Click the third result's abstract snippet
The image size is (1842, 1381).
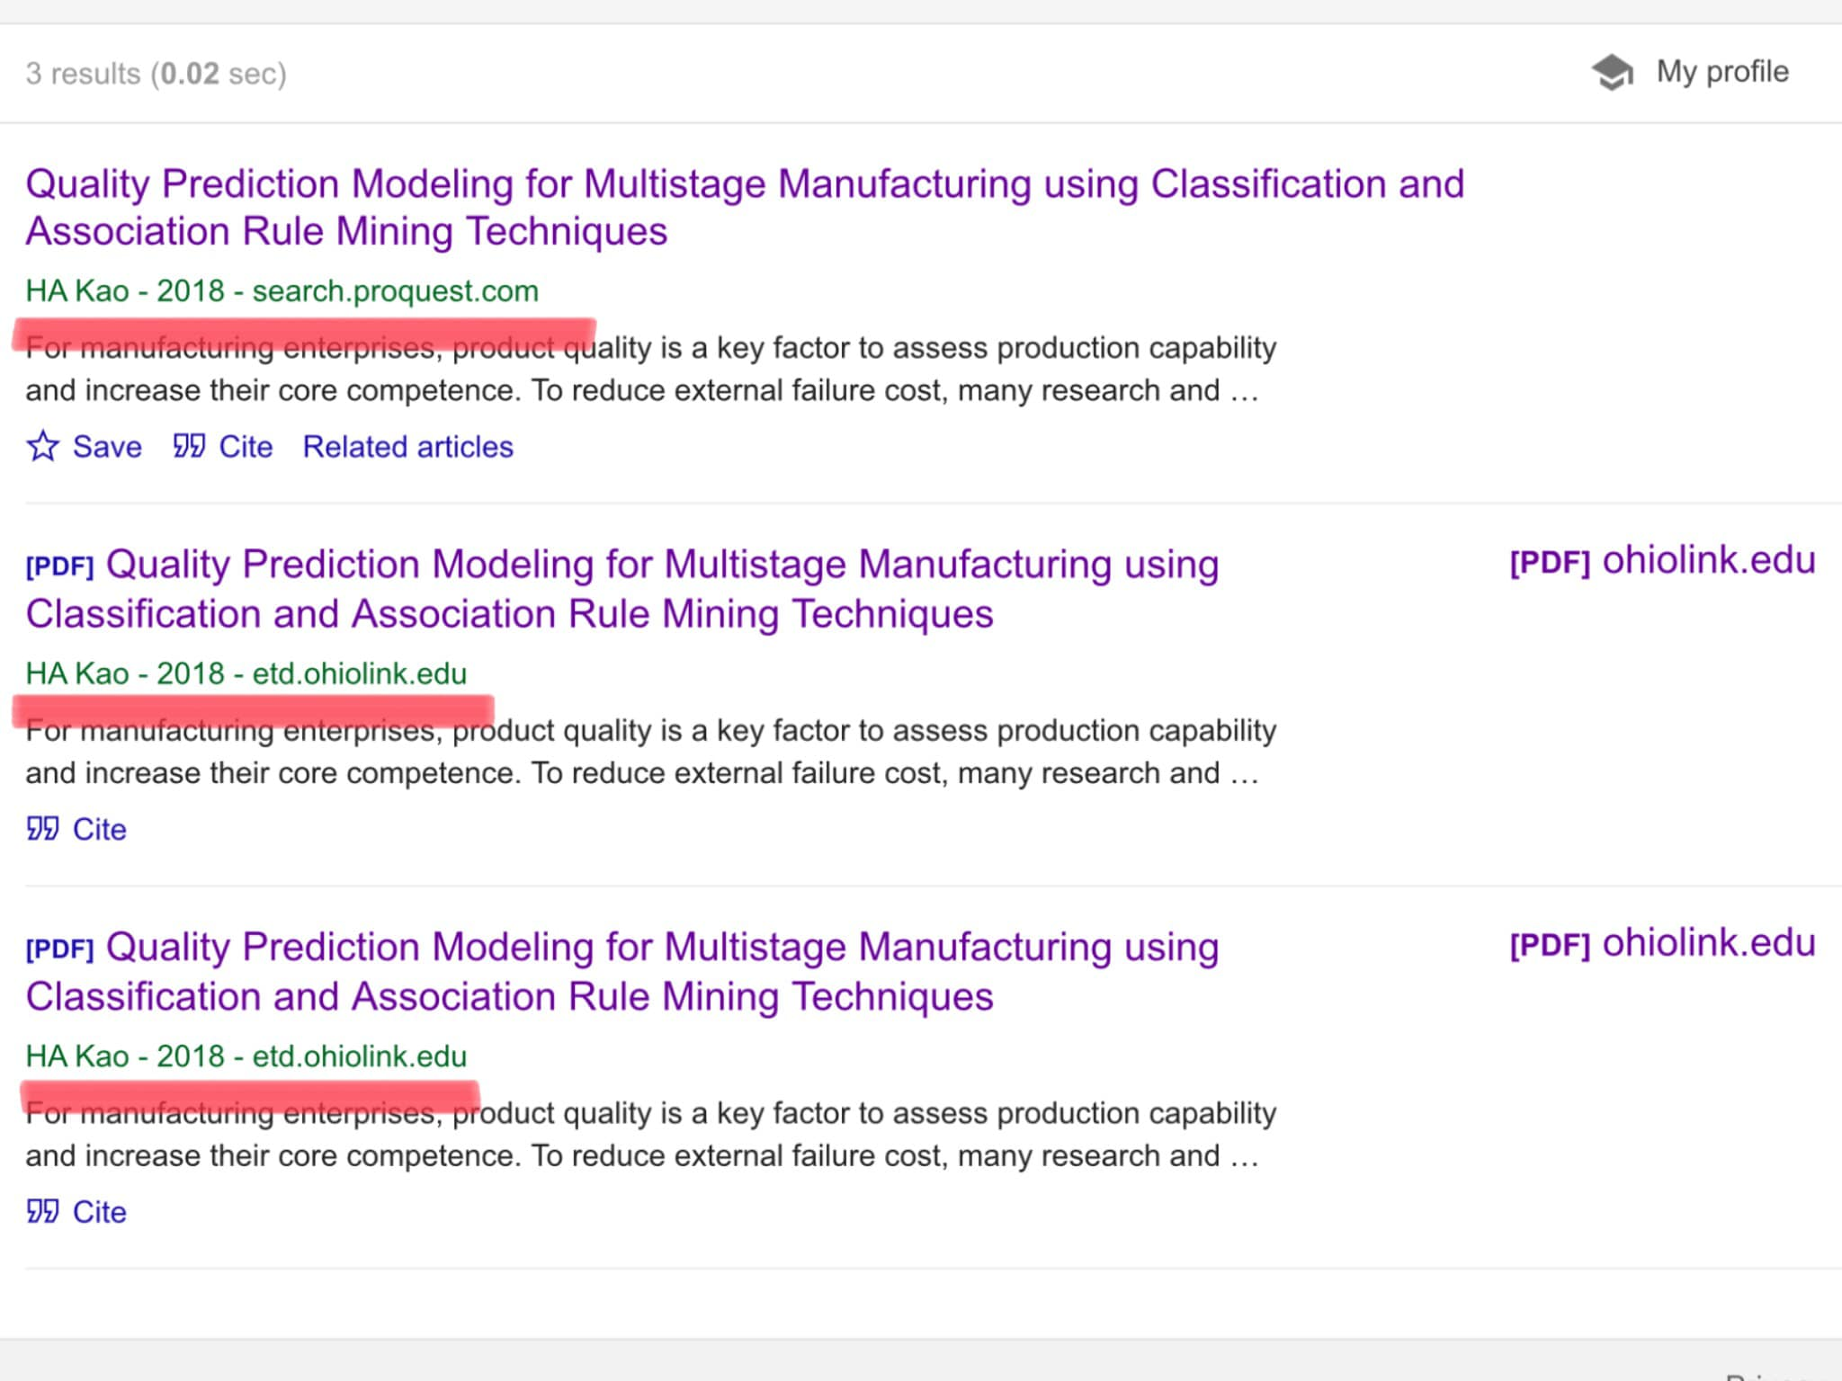pyautogui.click(x=651, y=1135)
